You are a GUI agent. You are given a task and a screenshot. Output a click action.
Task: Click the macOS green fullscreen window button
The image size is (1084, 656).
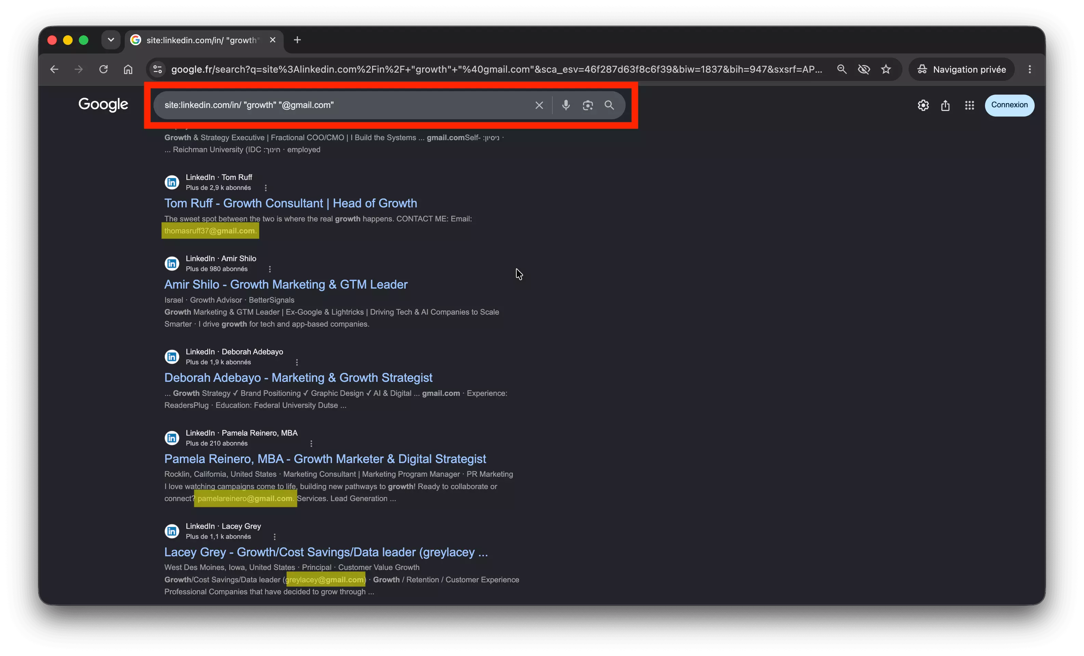84,40
